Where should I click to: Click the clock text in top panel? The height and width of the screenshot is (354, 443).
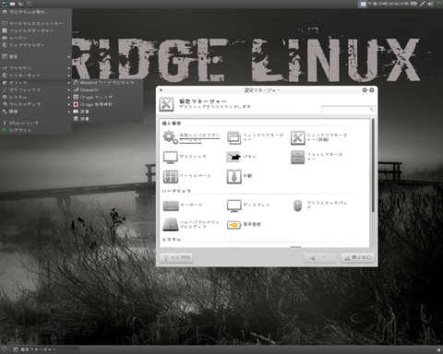[x=389, y=4]
